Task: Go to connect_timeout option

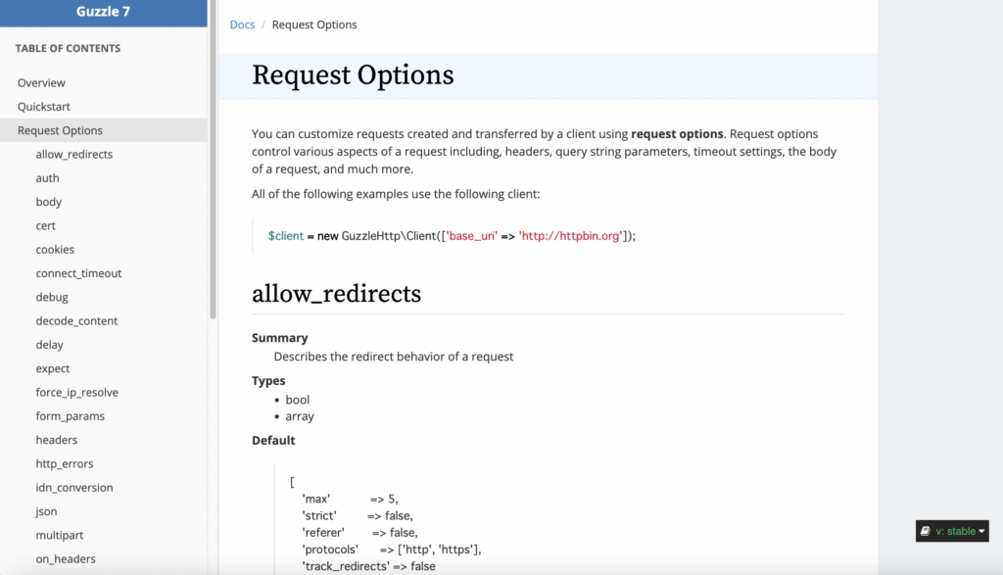Action: point(78,273)
